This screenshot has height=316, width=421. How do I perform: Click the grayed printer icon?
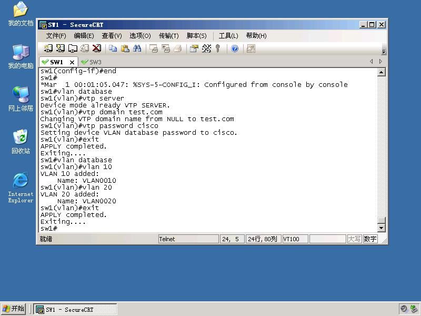tap(178, 48)
